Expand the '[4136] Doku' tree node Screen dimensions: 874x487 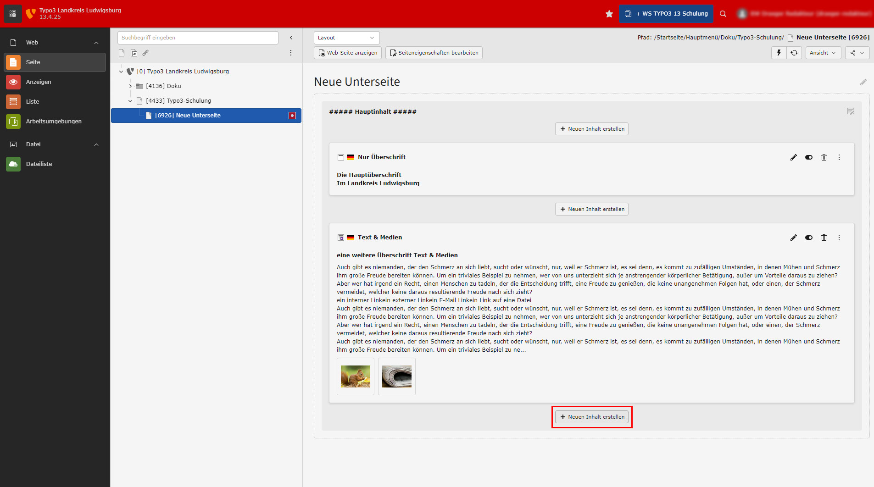coord(130,86)
